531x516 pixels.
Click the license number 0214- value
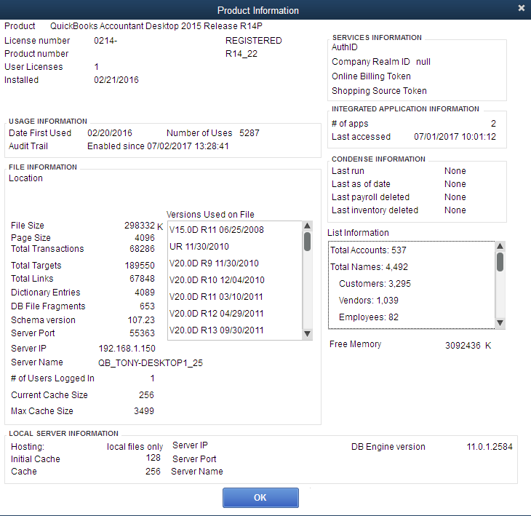tap(105, 41)
